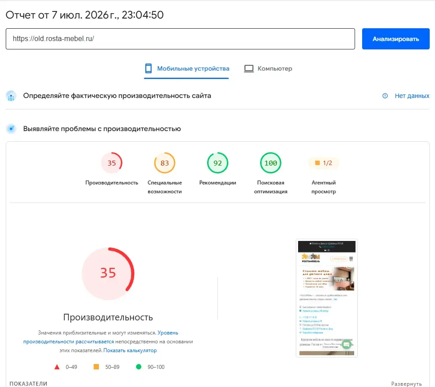Screen dimensions: 435x387
Task: Click the large Производительность heading
Action: pyautogui.click(x=108, y=317)
